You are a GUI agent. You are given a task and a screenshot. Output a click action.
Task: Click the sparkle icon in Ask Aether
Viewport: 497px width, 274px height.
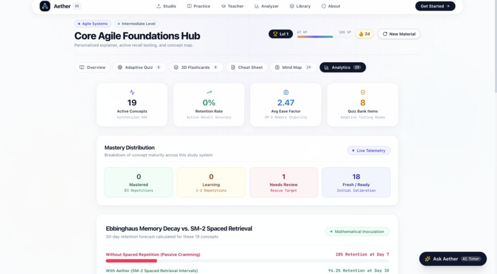(x=427, y=259)
